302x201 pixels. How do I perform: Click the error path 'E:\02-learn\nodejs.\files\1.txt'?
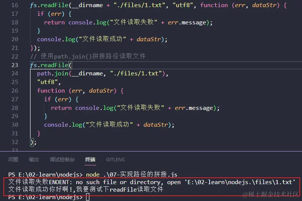[240, 182]
